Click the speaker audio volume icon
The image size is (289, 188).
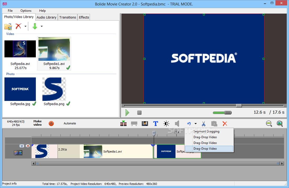(x=177, y=124)
